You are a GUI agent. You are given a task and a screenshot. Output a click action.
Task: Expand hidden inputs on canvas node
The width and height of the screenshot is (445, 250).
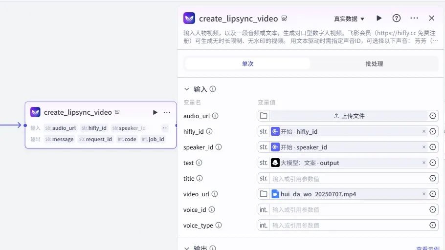click(165, 128)
